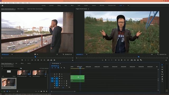Add marker in the timeline panel
Viewport: 169px width, 95px height.
pos(61,68)
